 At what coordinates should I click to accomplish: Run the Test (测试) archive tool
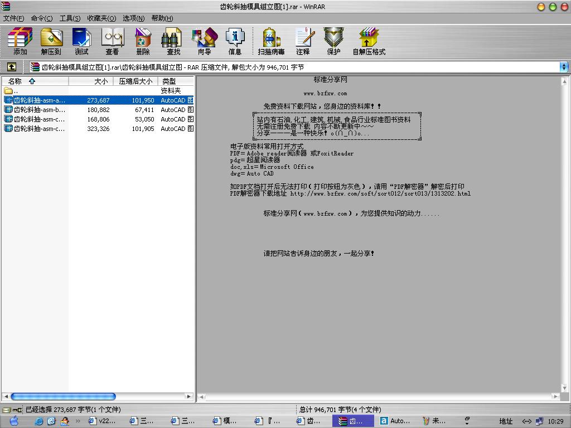coord(81,41)
